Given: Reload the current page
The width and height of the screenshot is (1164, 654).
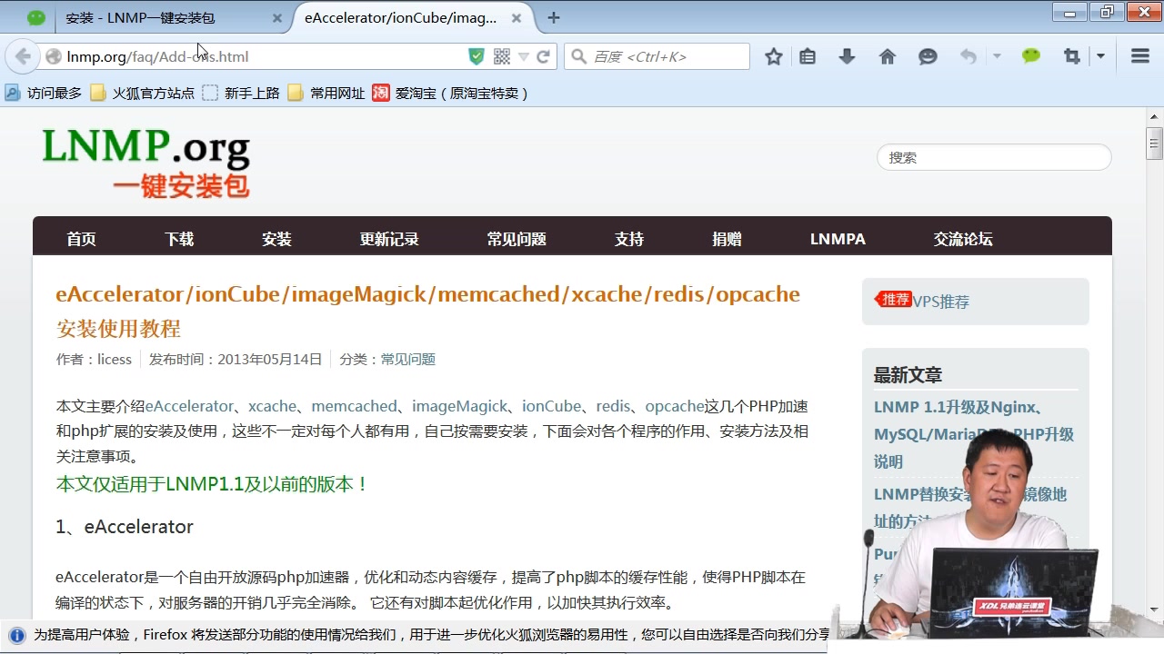Looking at the screenshot, I should (x=543, y=56).
